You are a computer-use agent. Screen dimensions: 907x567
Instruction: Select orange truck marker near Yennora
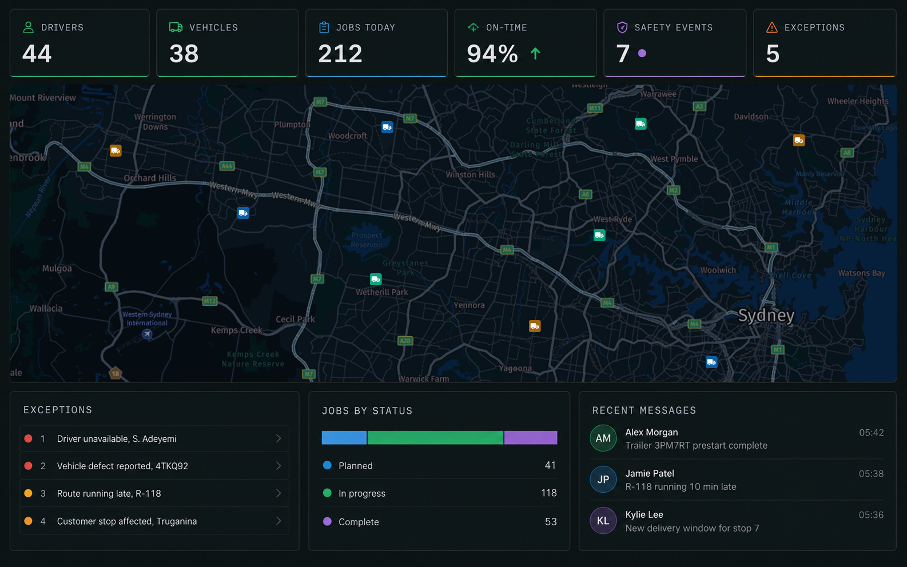pyautogui.click(x=535, y=326)
